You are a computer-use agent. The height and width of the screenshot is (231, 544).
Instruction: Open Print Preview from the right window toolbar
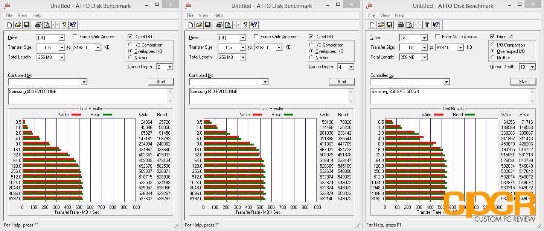pos(410,25)
